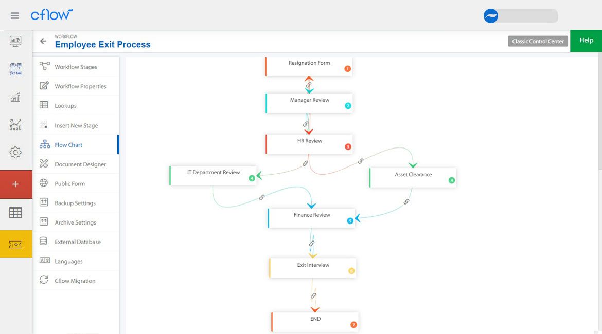The image size is (602, 334).
Task: Select the yellow ticket icon
Action: pyautogui.click(x=15, y=244)
